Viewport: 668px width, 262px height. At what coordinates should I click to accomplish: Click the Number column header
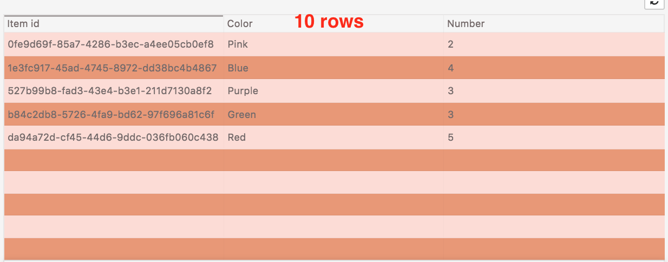tap(466, 24)
